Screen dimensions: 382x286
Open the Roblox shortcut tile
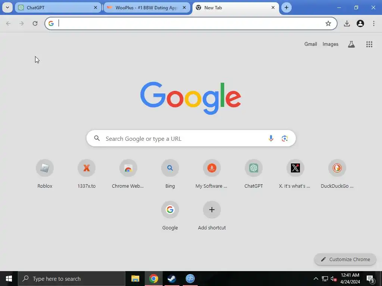coord(45,174)
